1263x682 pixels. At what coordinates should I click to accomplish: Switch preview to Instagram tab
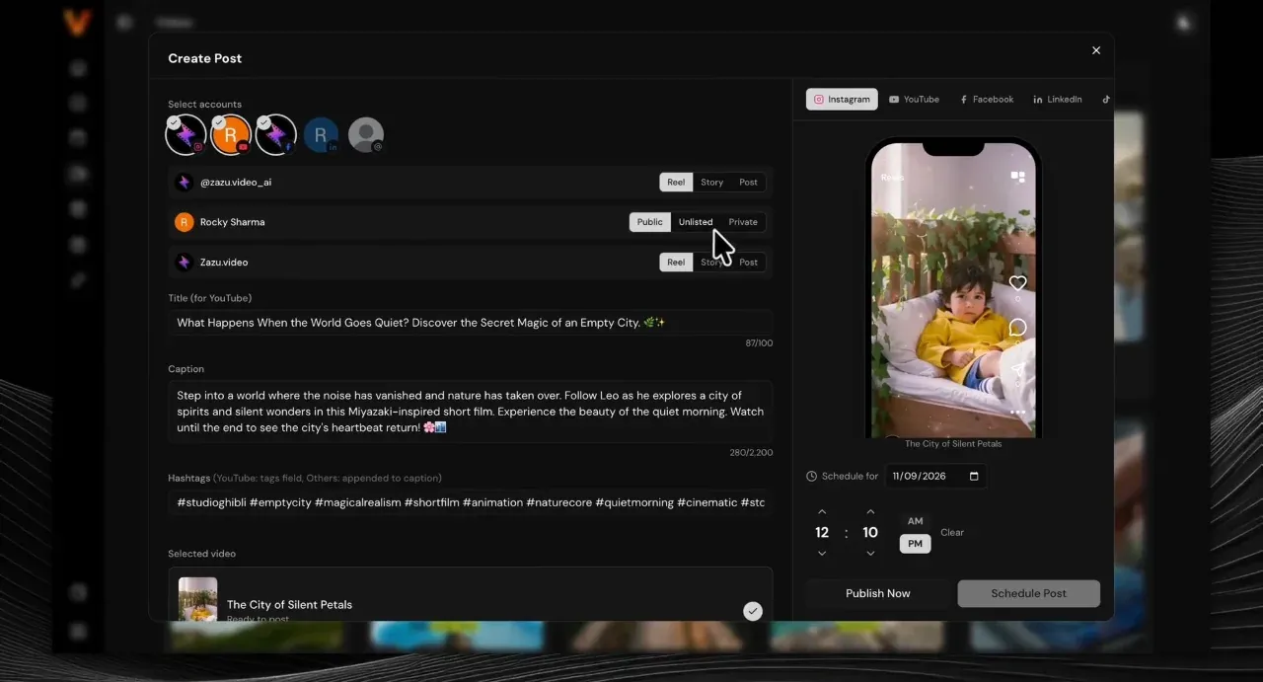[x=842, y=100]
